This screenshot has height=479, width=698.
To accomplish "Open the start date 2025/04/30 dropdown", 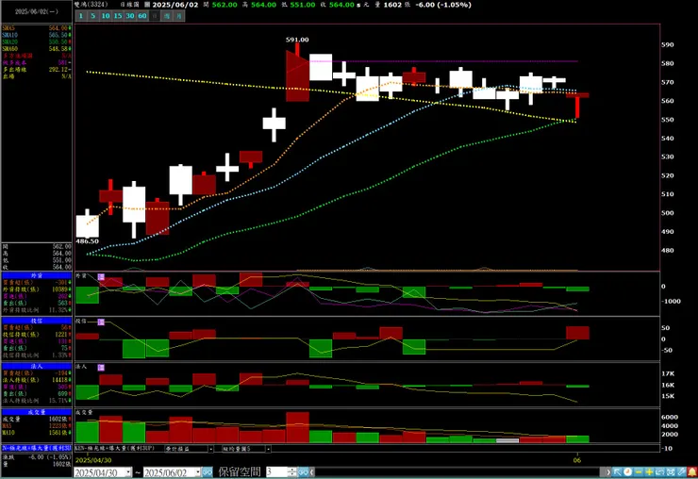I will 128,472.
